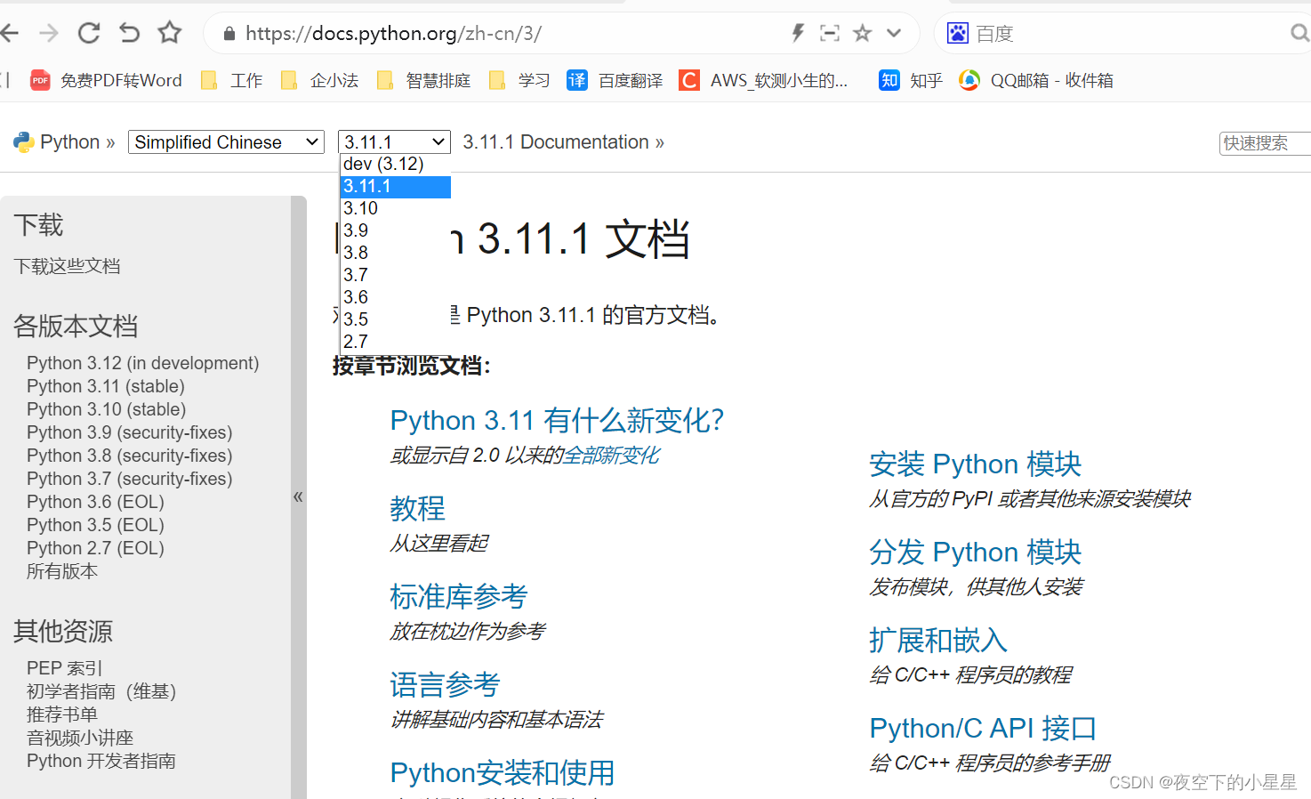The width and height of the screenshot is (1311, 799).
Task: Click the Python home breadcrumb link
Action: tap(69, 142)
